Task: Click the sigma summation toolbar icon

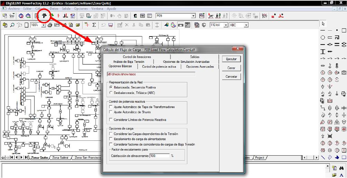Action: tap(94, 25)
